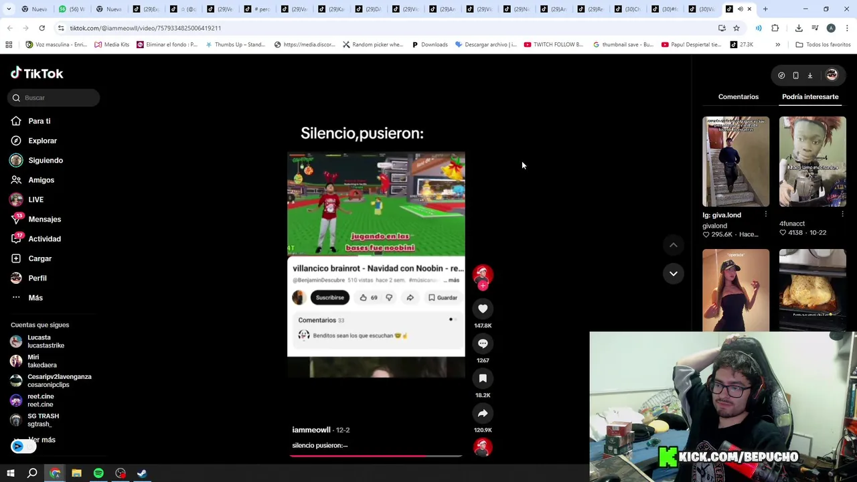857x482 pixels.
Task: Open the LIVE section
Action: point(35,199)
